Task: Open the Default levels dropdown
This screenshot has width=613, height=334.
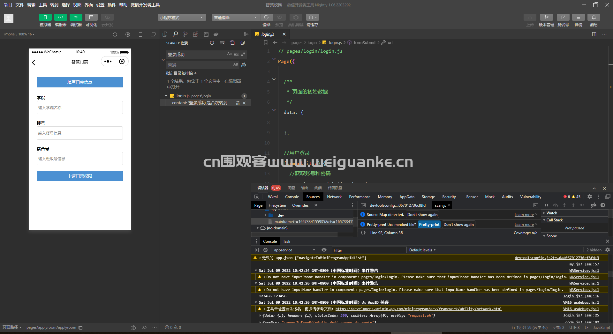Action: pyautogui.click(x=422, y=250)
